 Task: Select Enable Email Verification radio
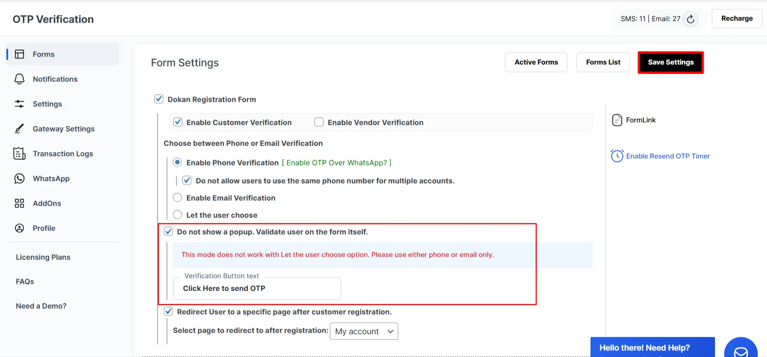coord(177,197)
